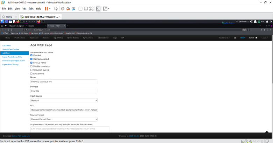Revert to previous snapshot icon

(x=68, y=9)
